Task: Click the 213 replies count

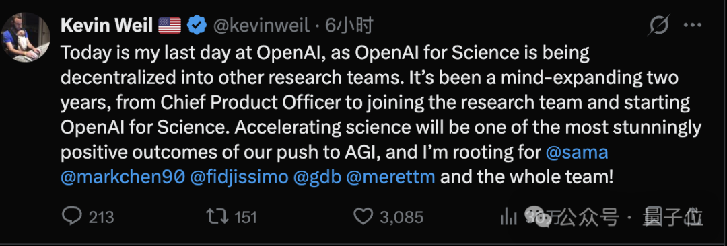Action: [x=101, y=217]
